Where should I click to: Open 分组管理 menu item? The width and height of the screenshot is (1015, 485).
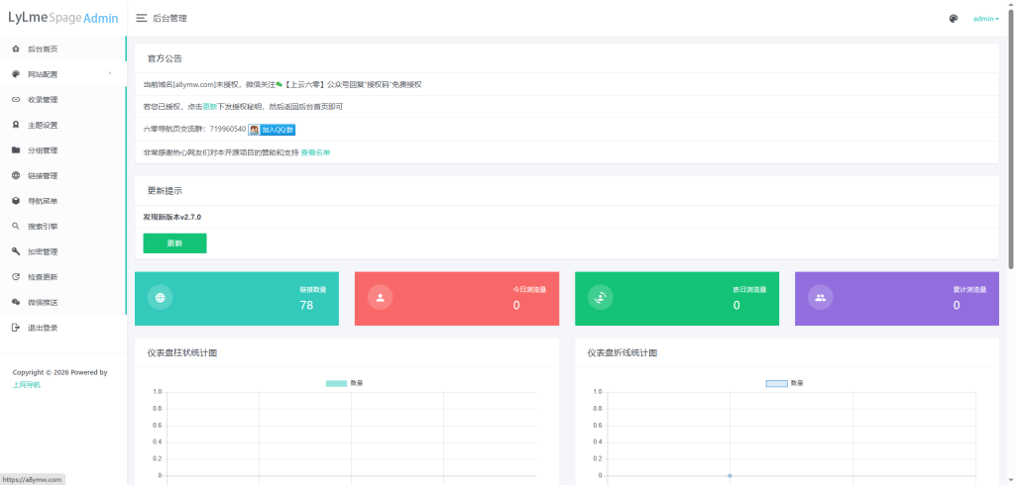(x=62, y=150)
